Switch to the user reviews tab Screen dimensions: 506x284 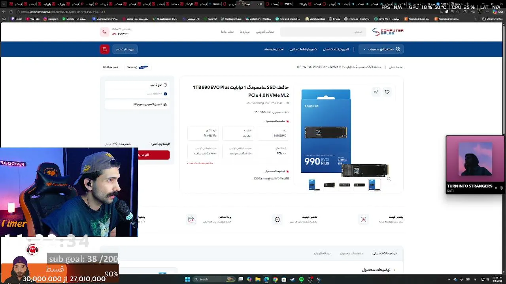322,253
